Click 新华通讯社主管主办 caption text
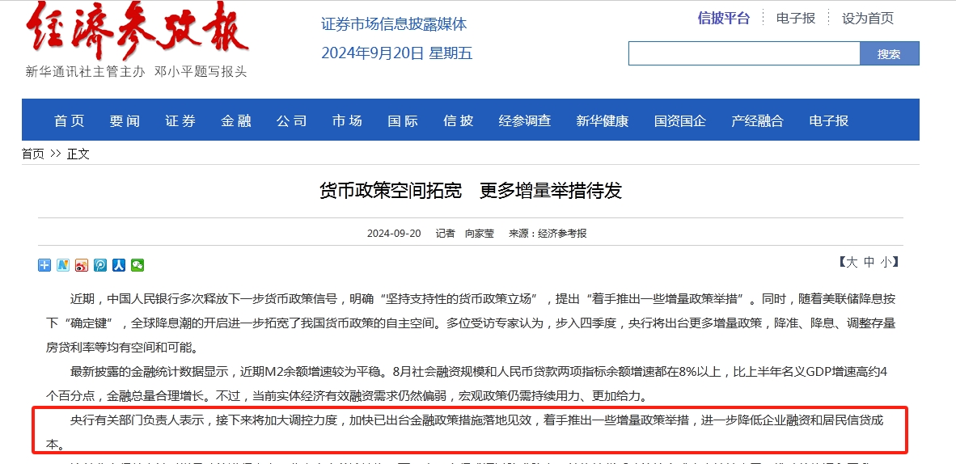This screenshot has height=464, width=956. [x=86, y=71]
